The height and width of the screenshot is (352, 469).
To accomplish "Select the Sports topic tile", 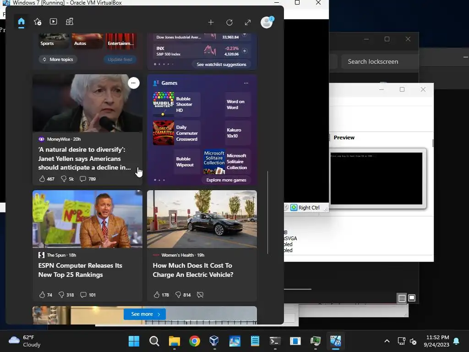I will (x=54, y=41).
